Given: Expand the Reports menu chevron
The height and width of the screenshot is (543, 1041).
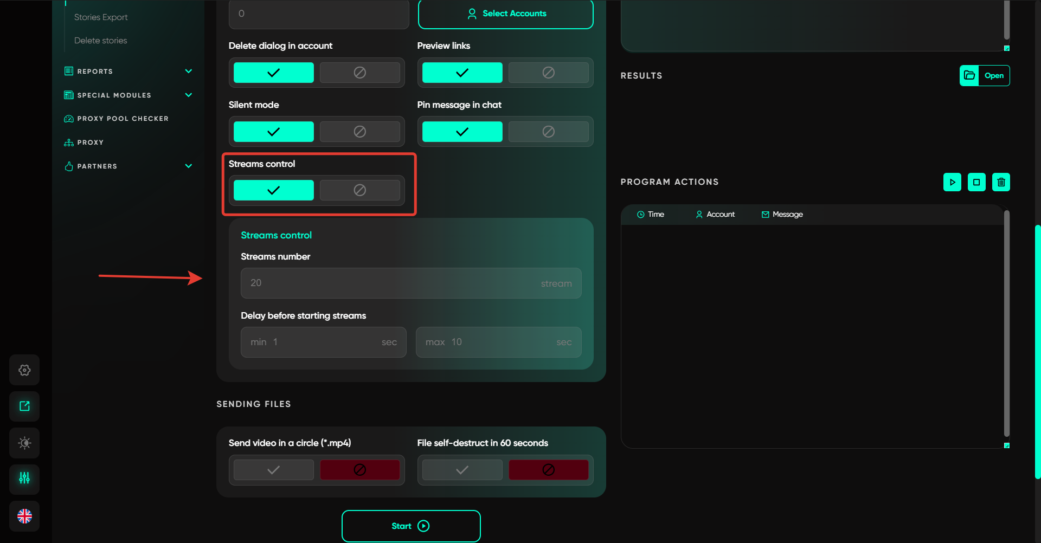Looking at the screenshot, I should pyautogui.click(x=189, y=71).
